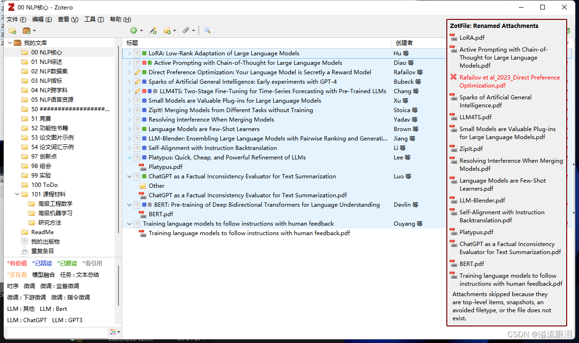This screenshot has width=579, height=343.
Task: Click the 我的出版物 document icon
Action: pyautogui.click(x=25, y=242)
